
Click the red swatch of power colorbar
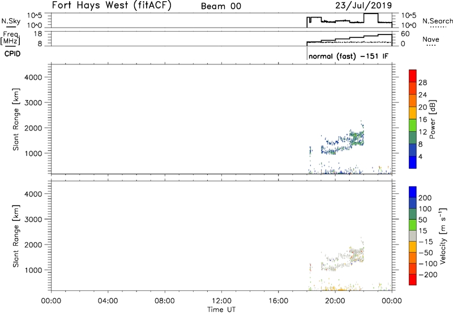pos(413,76)
